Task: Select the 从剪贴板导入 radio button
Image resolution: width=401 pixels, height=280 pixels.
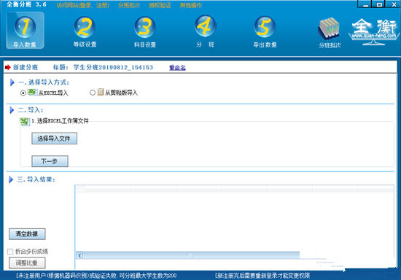Action: click(93, 93)
